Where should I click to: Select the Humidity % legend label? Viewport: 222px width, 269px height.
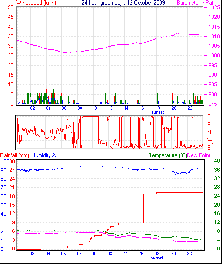coord(44,155)
